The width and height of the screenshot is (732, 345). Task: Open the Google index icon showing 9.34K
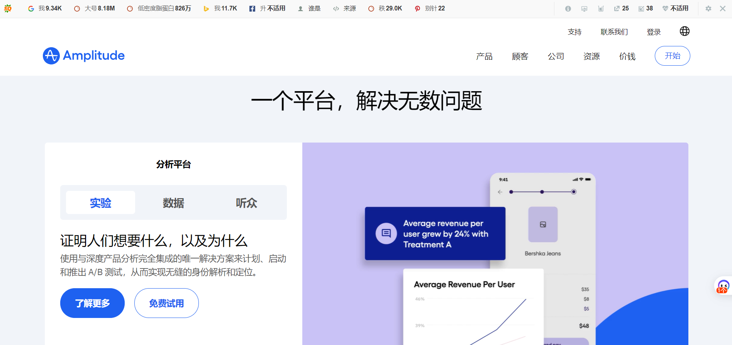coord(31,8)
